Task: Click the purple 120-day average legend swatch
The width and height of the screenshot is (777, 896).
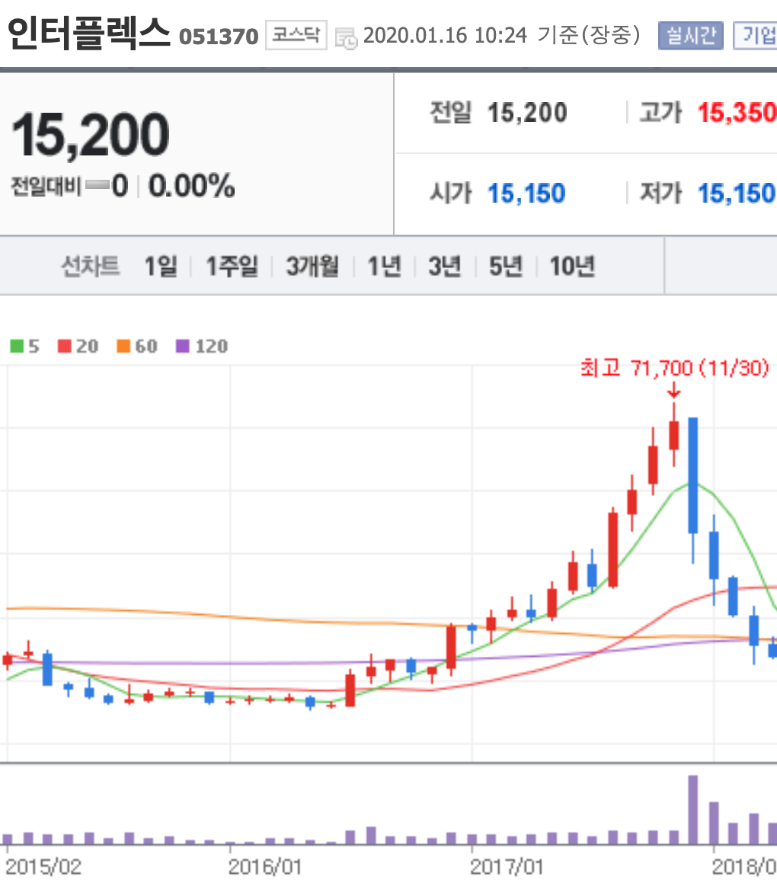Action: click(182, 346)
